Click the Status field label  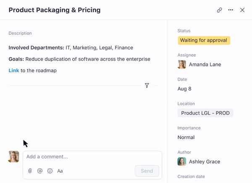pos(184,31)
